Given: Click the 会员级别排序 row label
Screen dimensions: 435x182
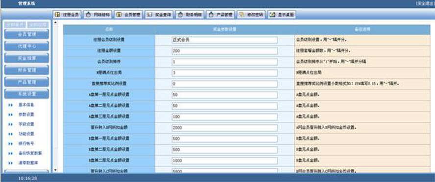Looking at the screenshot, I should [109, 62].
